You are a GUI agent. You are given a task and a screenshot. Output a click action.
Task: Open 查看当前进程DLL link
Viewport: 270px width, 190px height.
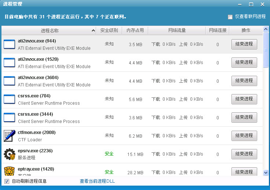97,181
